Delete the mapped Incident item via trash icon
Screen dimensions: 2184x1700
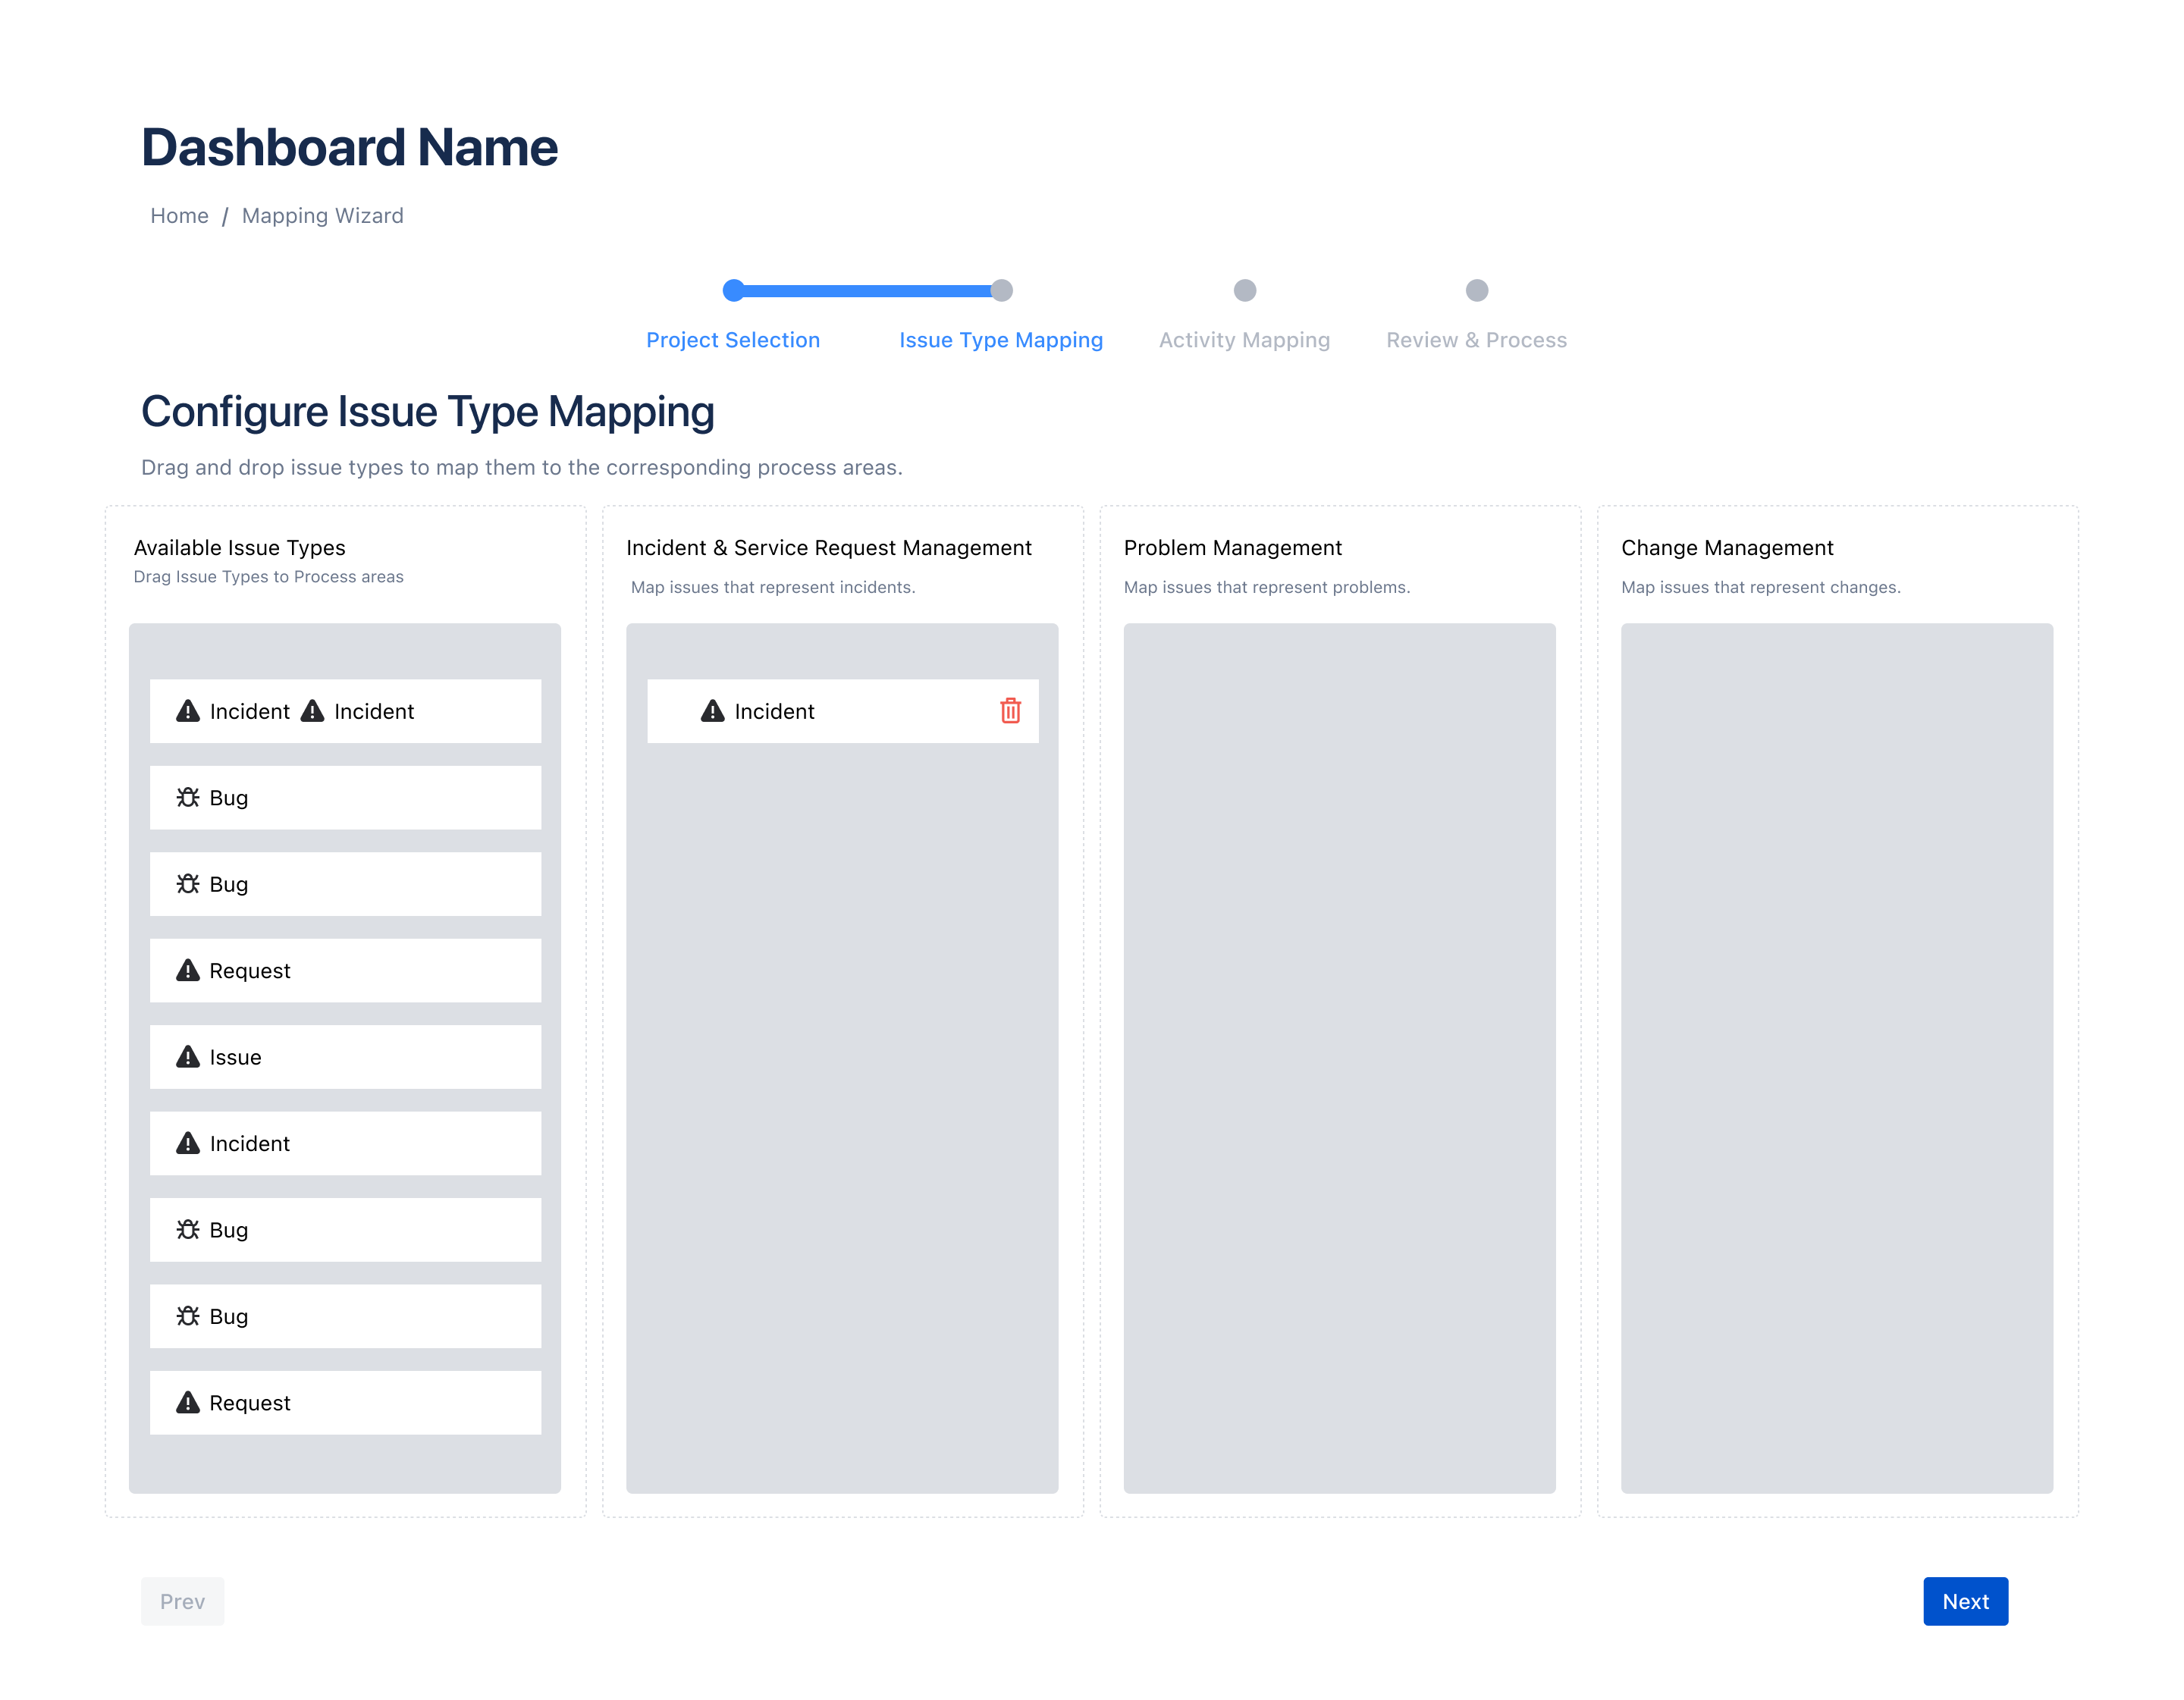1010,711
